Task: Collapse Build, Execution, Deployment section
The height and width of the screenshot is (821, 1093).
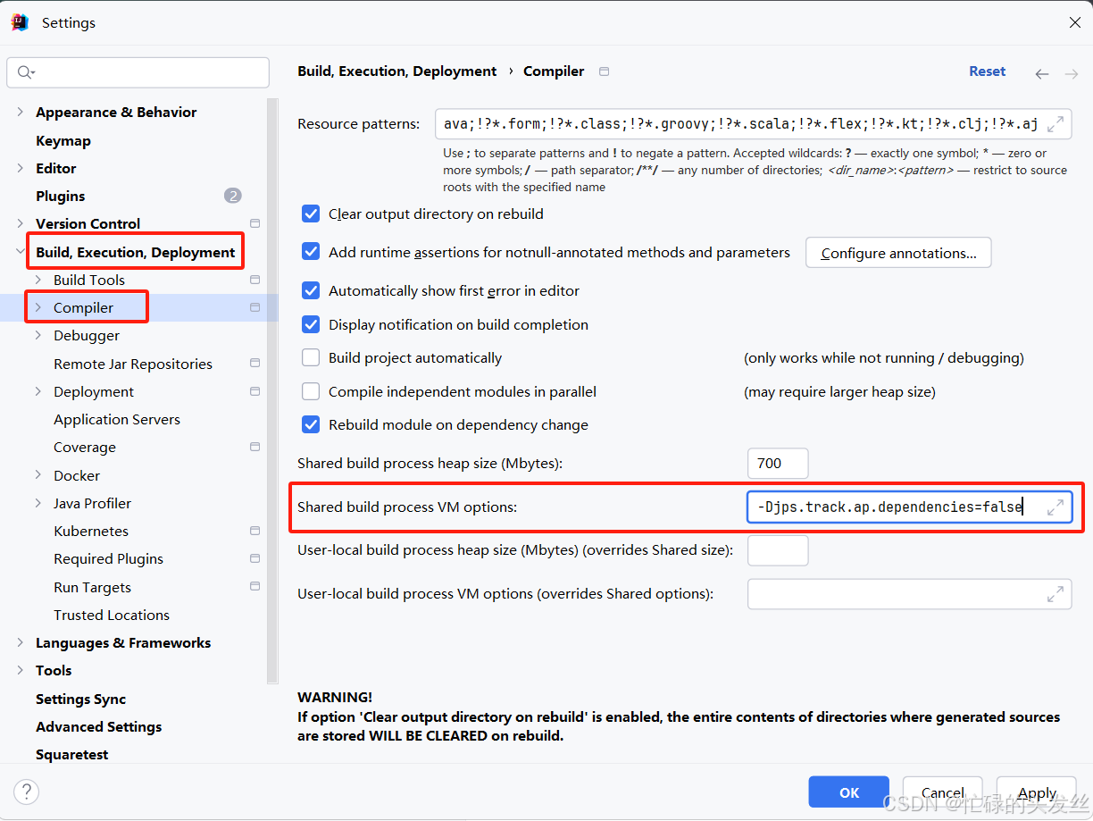Action: [21, 252]
